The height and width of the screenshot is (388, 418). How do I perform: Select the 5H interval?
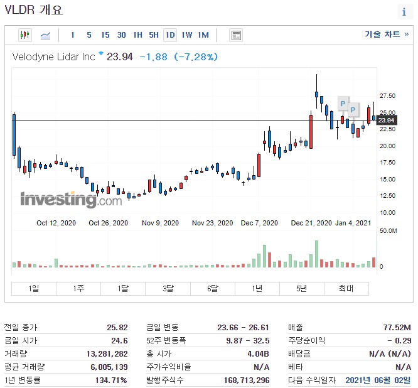pos(154,35)
